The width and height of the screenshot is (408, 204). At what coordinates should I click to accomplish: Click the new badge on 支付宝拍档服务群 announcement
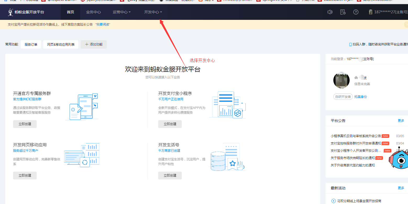coord(385,143)
